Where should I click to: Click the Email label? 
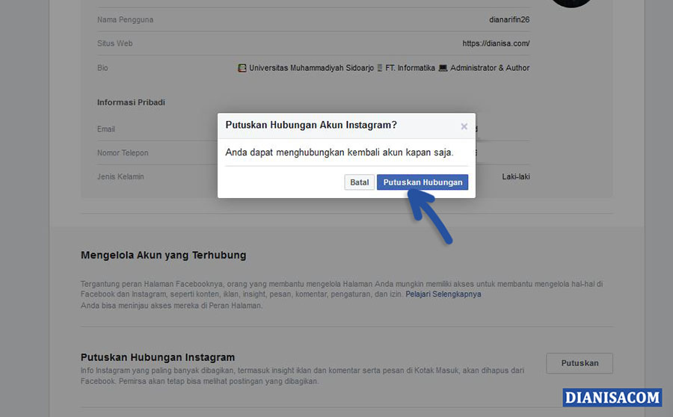coord(106,129)
